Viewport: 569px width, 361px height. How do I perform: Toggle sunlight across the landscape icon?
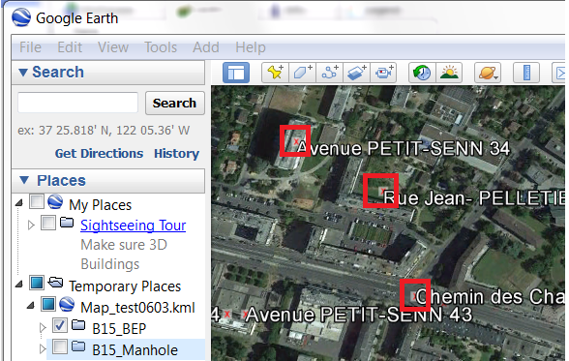click(x=449, y=73)
